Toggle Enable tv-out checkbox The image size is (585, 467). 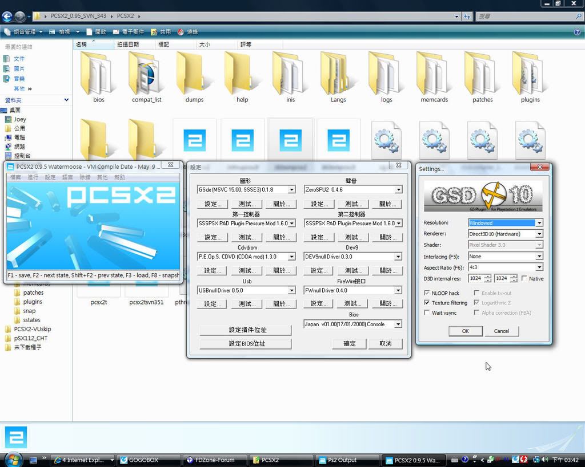[x=476, y=293]
